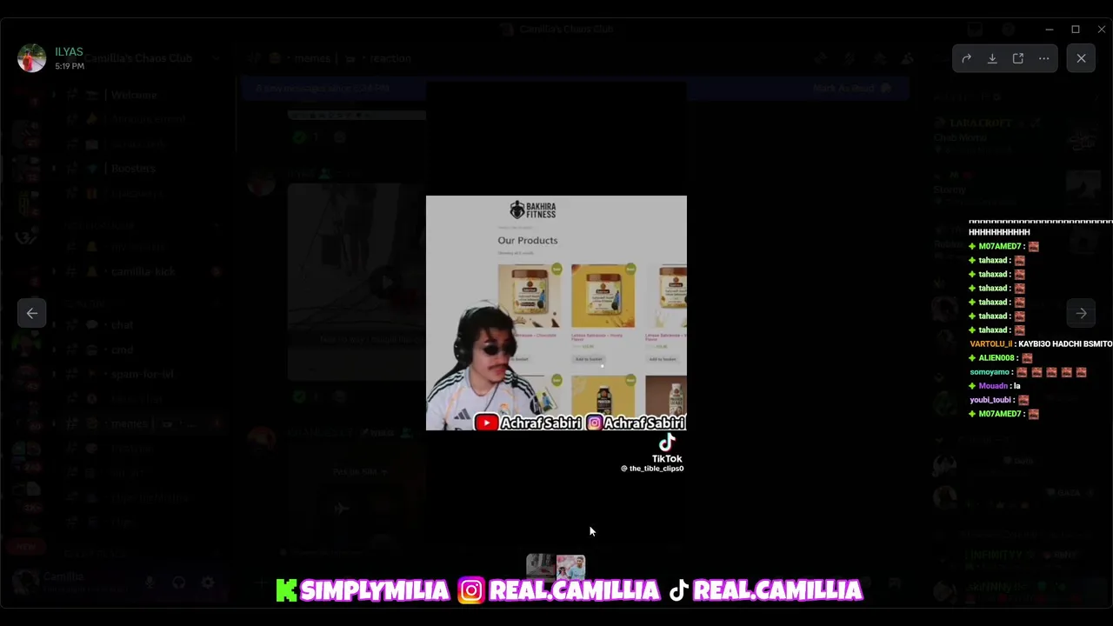Select the dimmed left carousel thumbnail
The image size is (1113, 626).
pyautogui.click(x=540, y=567)
